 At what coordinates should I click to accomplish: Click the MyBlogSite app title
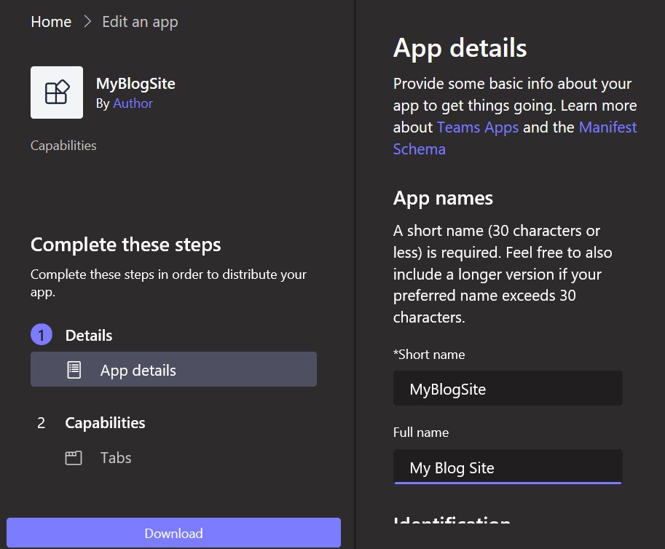pyautogui.click(x=135, y=84)
